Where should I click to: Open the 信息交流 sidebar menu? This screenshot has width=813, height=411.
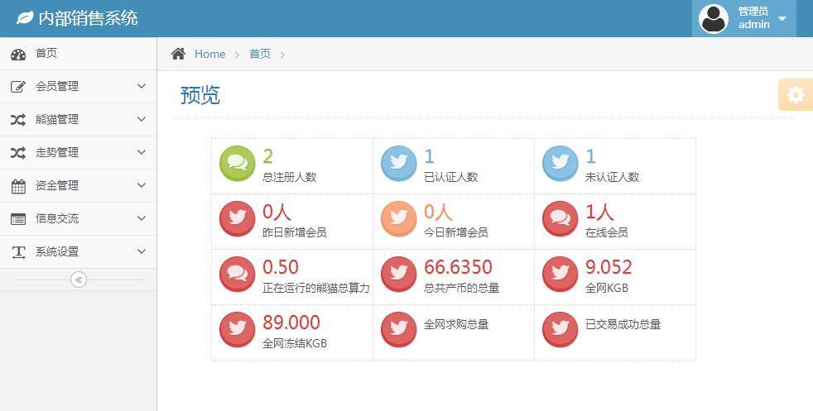56,218
